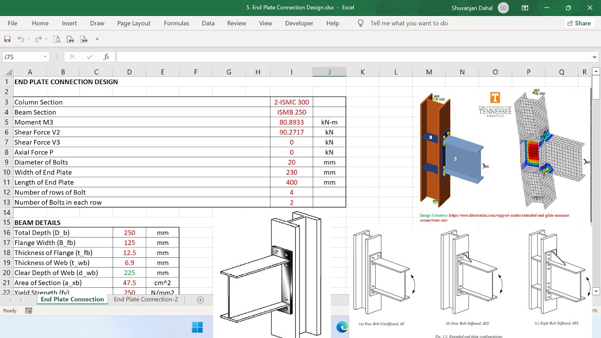
Task: Switch to End Plate Connection-2 sheet tab
Action: (x=146, y=299)
